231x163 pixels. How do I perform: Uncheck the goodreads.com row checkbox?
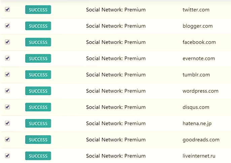click(x=7, y=139)
